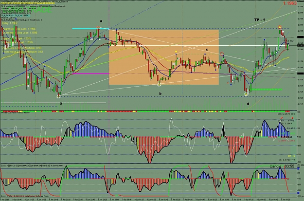Click the yellow "PP -5" pivot label
Screen dimensions: 304x201
point(291,156)
